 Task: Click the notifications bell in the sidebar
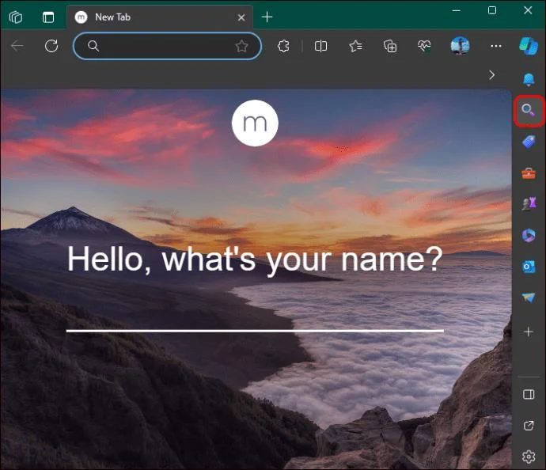tap(528, 78)
